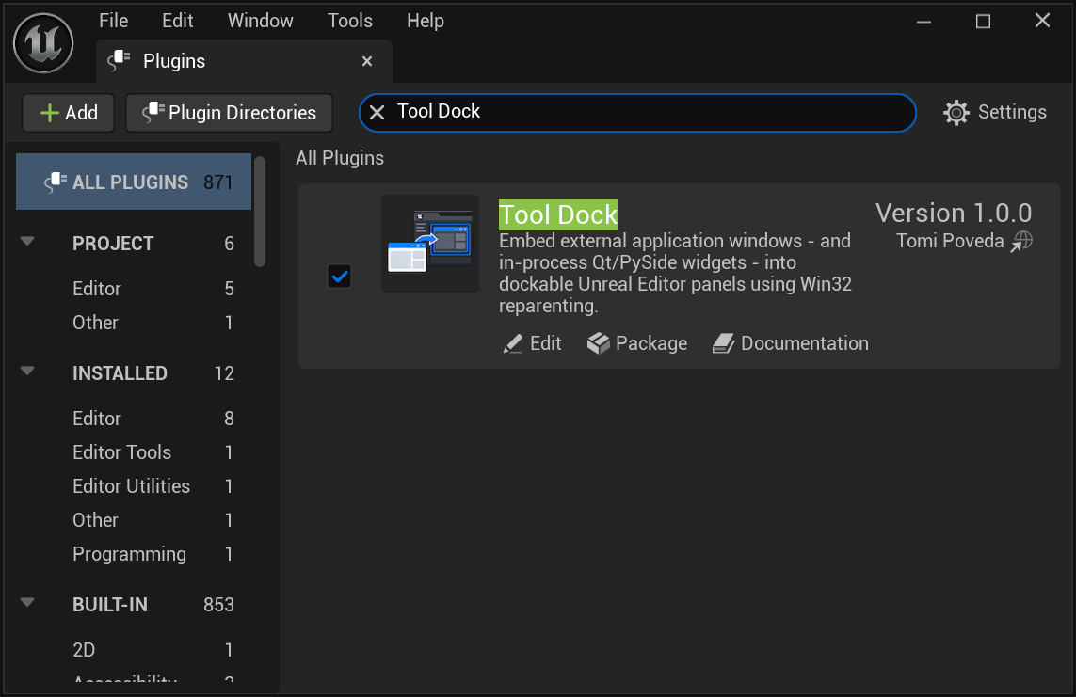Click the Settings gear icon

click(956, 112)
